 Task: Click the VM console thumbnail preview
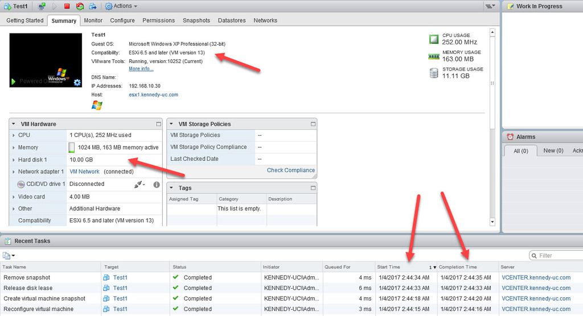[x=46, y=60]
